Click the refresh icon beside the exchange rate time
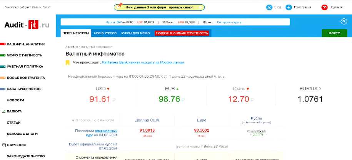352x160 pixels. [166, 77]
